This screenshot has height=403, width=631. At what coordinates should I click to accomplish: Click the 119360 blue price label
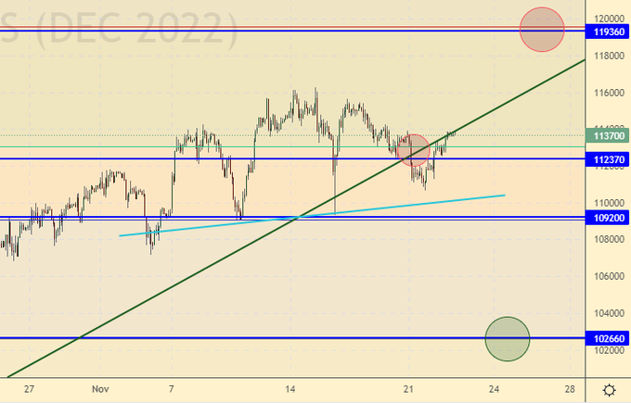coord(609,31)
